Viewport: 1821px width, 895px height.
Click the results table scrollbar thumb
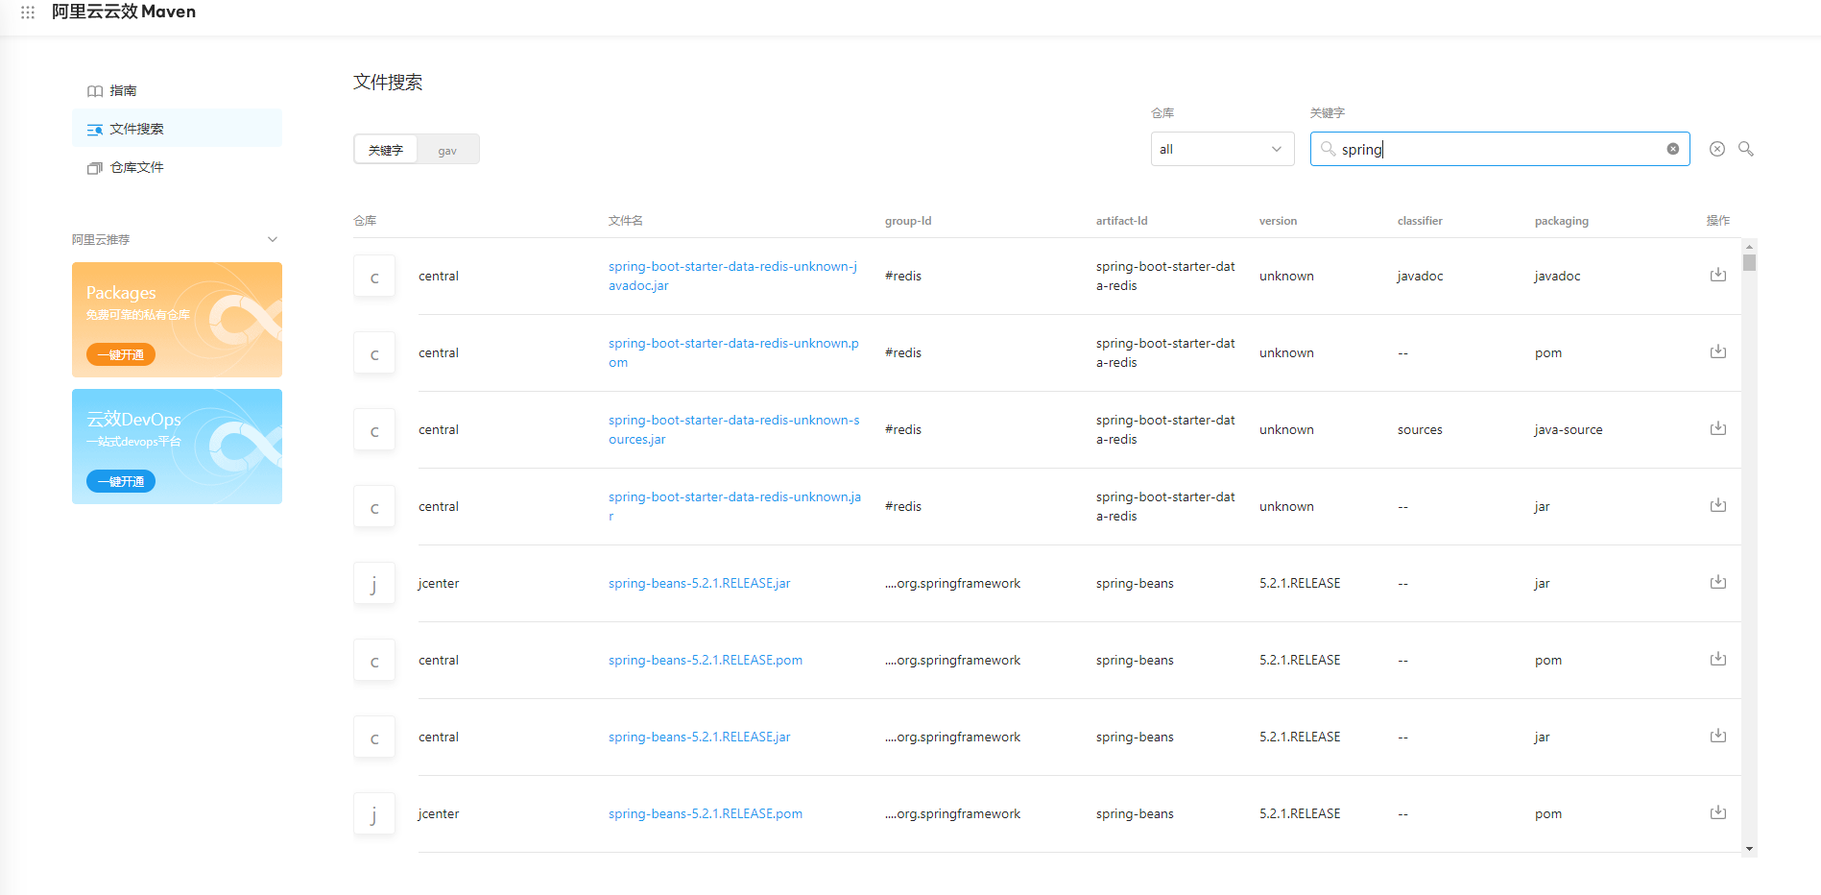pos(1749,262)
